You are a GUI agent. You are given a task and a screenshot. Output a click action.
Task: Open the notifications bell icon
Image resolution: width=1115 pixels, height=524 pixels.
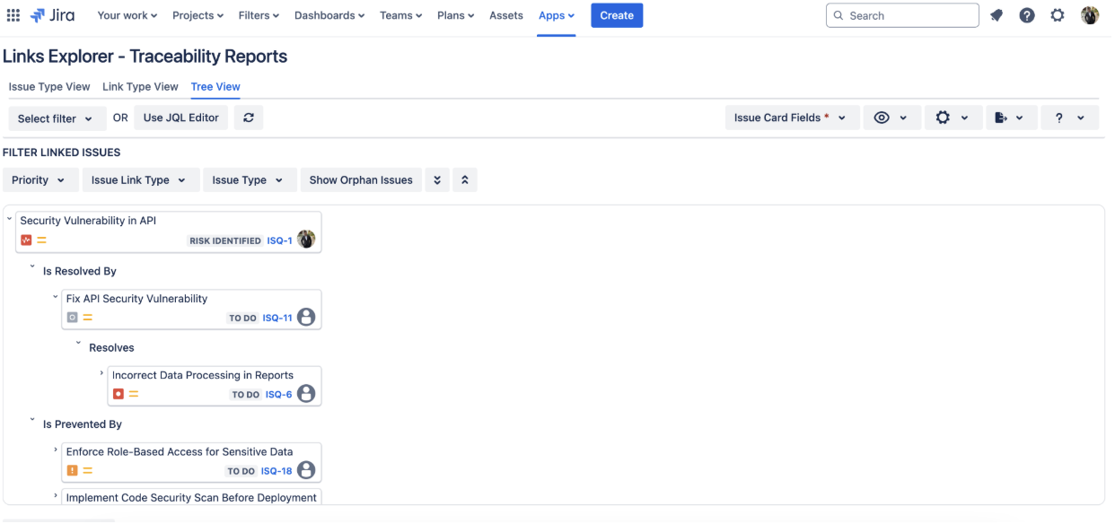click(996, 15)
